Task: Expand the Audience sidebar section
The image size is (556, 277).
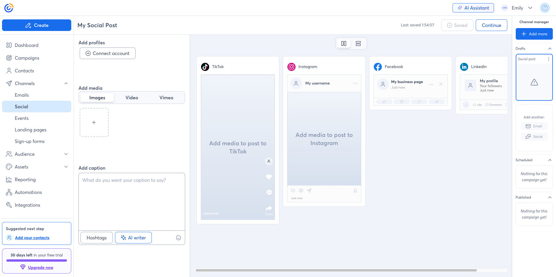Action: [66, 154]
